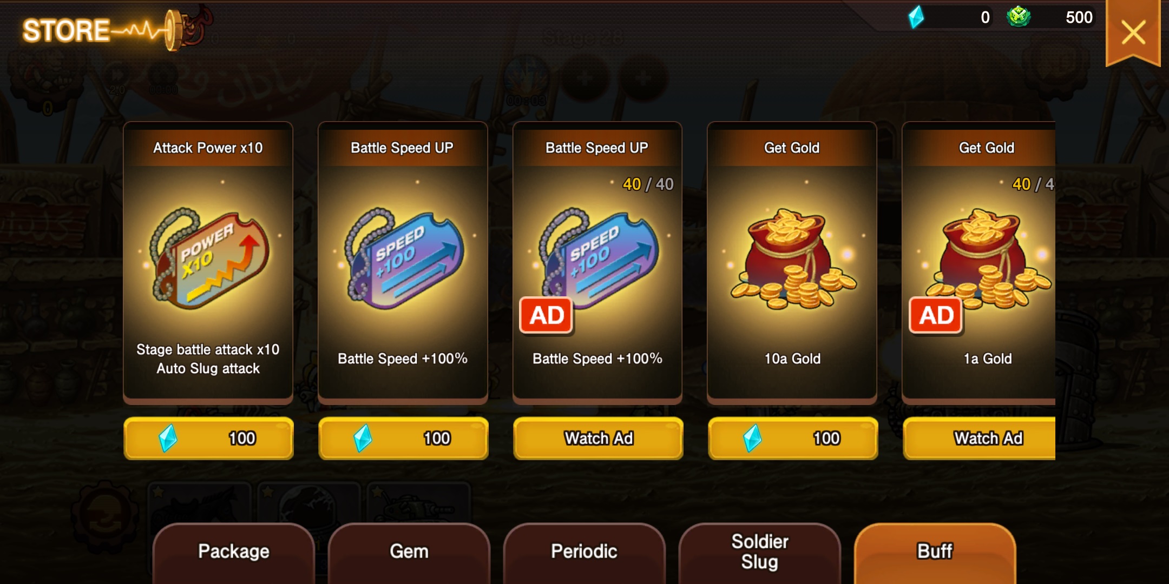Tap the Power x10 dog tag icon
This screenshot has width=1169, height=584.
[x=209, y=258]
